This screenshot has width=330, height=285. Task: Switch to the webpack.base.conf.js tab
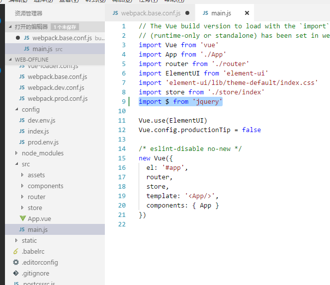click(151, 13)
